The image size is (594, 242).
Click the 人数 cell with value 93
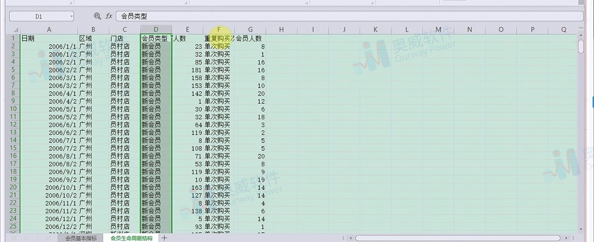tap(188, 226)
